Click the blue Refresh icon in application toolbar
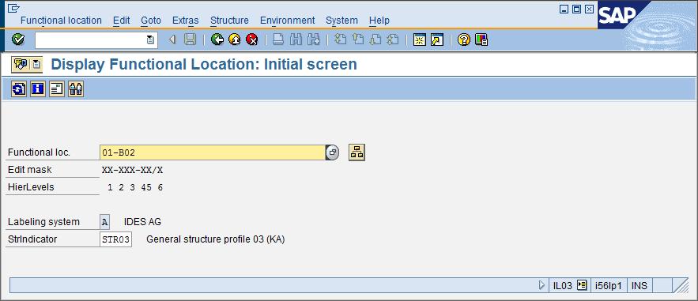The image size is (698, 301). (x=19, y=89)
